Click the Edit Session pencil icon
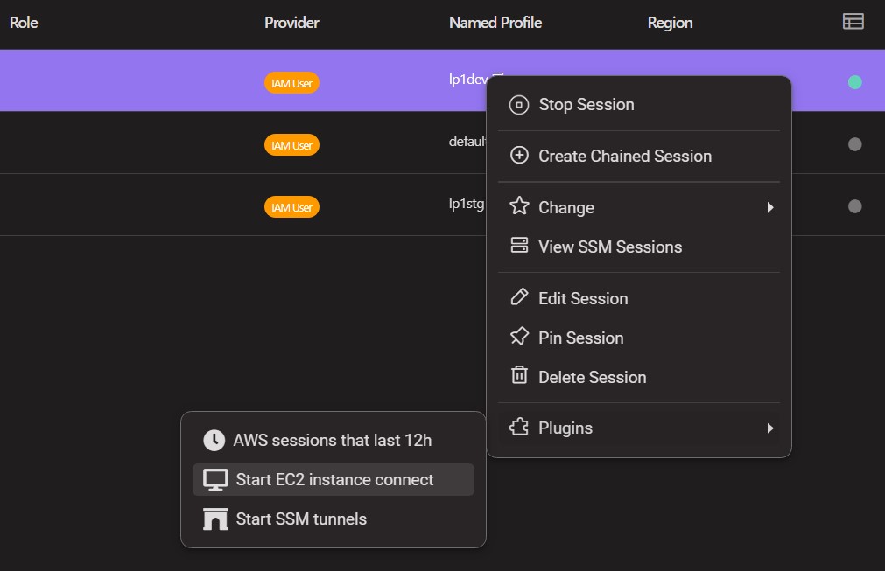 click(519, 297)
